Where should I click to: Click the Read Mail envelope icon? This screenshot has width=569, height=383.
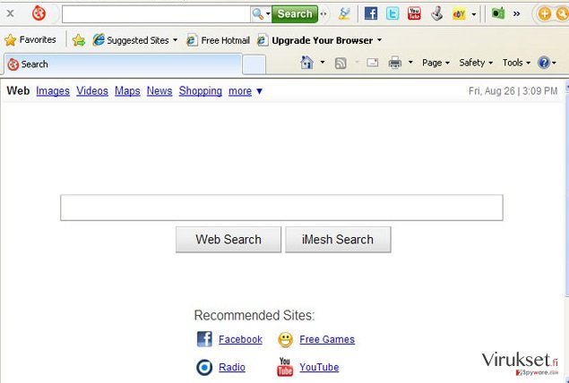point(373,63)
